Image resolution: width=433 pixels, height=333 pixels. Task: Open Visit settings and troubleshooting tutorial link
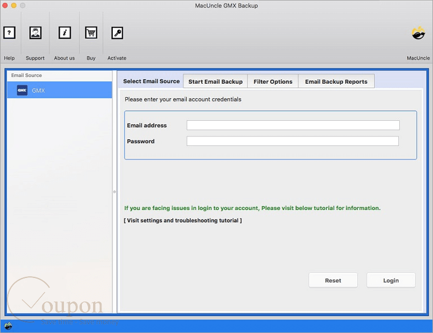(182, 221)
